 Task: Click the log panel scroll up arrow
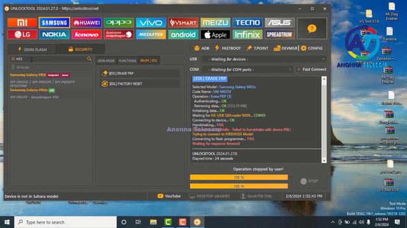(324, 79)
